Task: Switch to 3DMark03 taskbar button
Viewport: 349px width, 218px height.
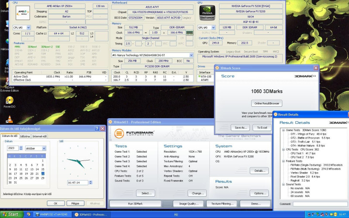Action: tap(91, 215)
